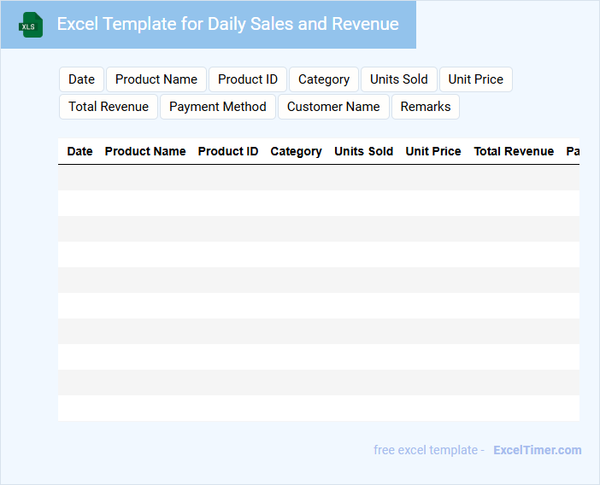
Task: Click the Units Sold tag
Action: (398, 79)
